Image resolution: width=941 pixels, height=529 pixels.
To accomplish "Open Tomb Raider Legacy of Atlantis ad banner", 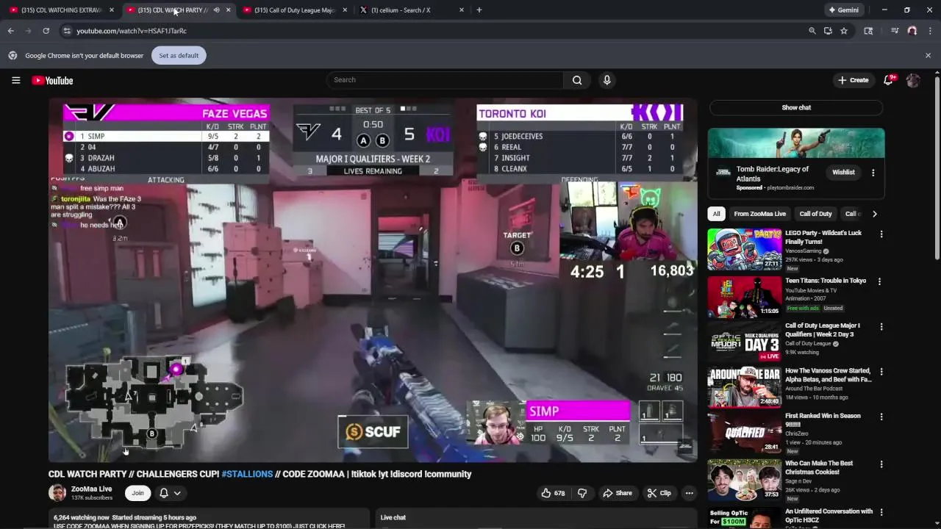I will coord(796,143).
